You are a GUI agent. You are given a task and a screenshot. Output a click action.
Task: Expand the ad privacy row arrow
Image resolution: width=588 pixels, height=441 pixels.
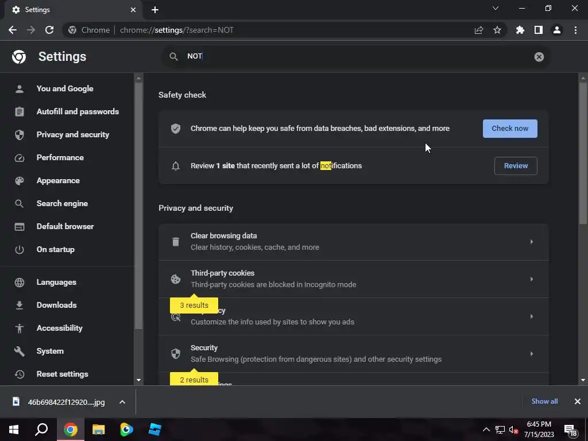tap(531, 316)
